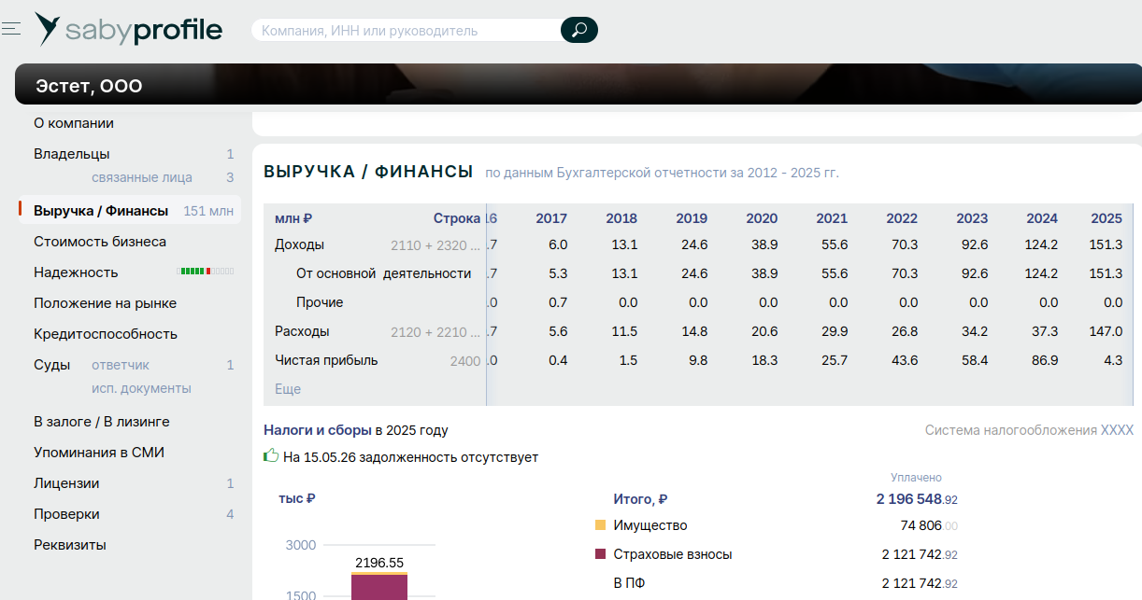Screen dimensions: 1142x600
Task: Click Система налогообложения XXXX text
Action: 1029,430
